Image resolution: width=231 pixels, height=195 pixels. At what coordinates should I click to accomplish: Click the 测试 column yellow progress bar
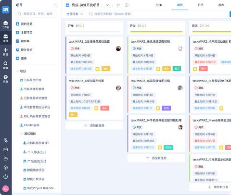212,32
